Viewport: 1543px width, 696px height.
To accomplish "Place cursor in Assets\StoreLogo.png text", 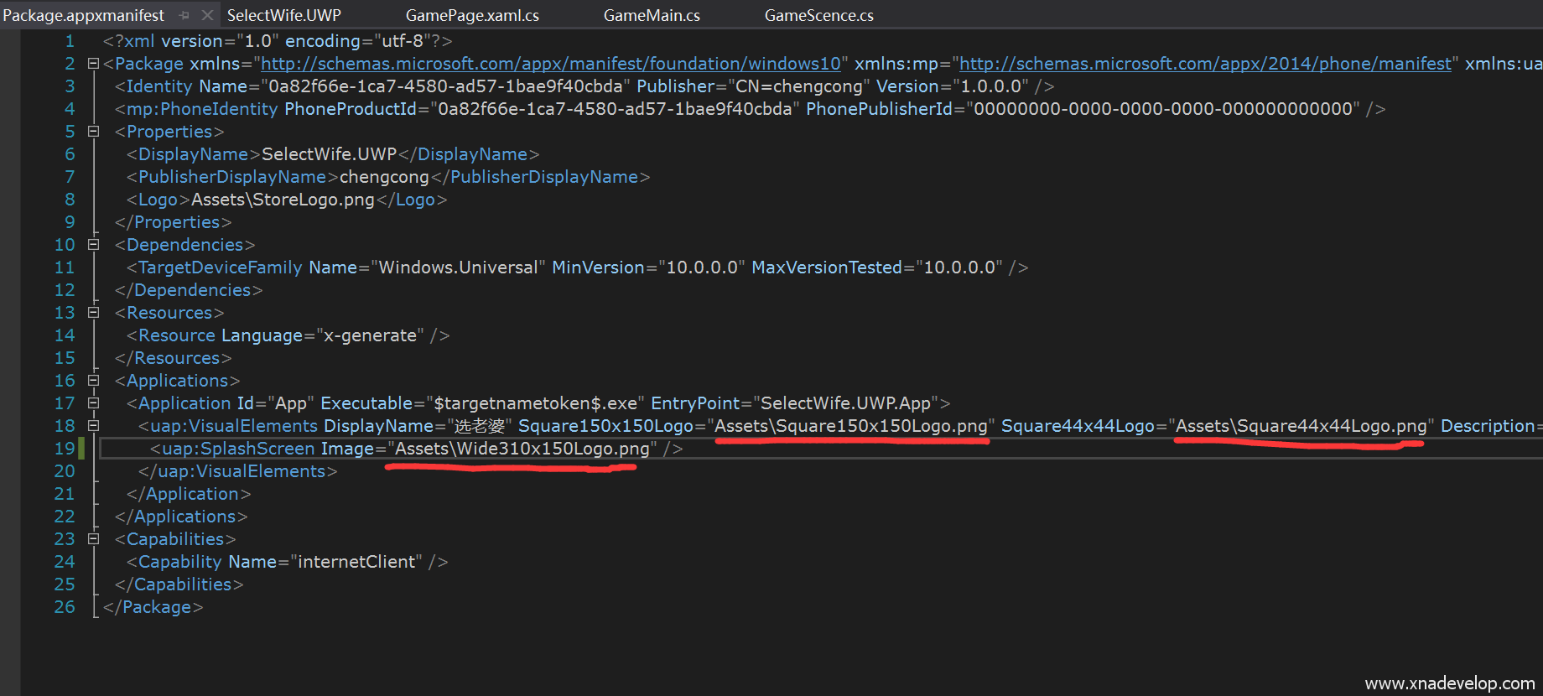I will click(283, 200).
